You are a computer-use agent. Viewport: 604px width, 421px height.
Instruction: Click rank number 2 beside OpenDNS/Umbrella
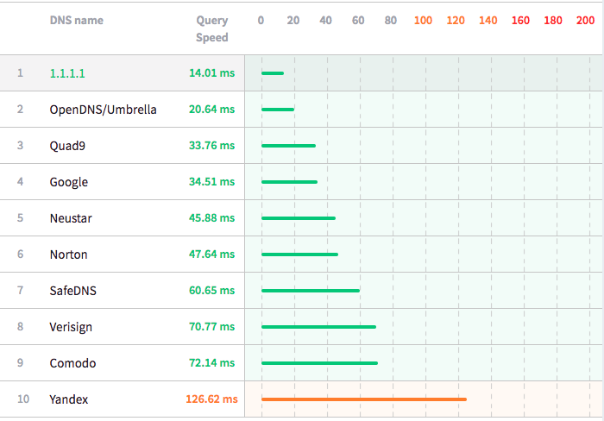click(20, 109)
